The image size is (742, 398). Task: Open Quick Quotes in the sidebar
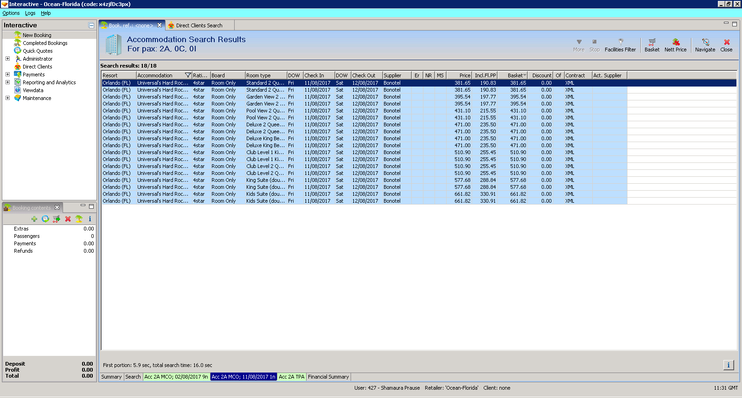click(x=38, y=51)
